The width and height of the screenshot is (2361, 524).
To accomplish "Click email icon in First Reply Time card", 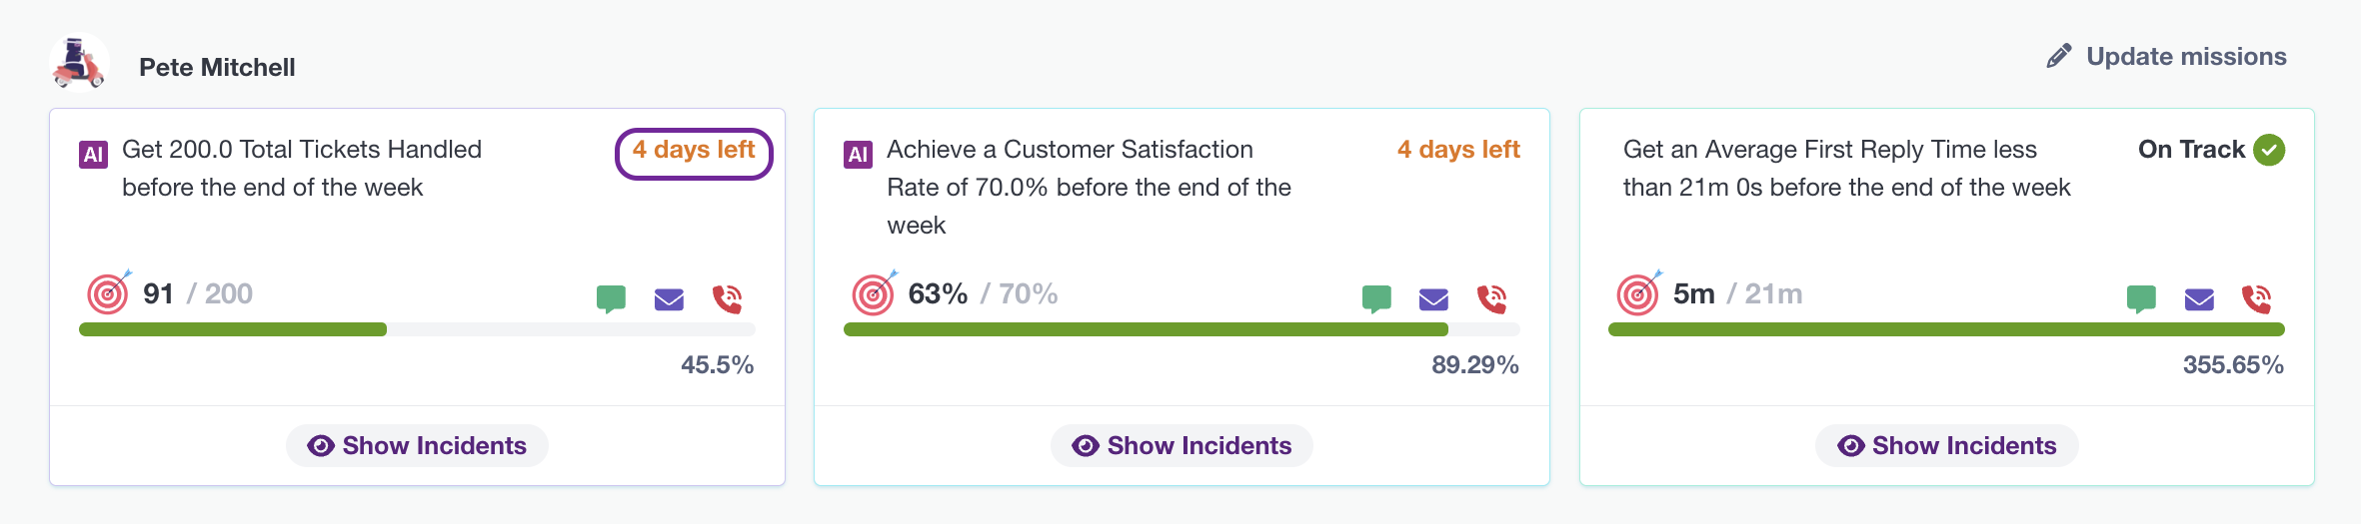I will coord(2199,299).
